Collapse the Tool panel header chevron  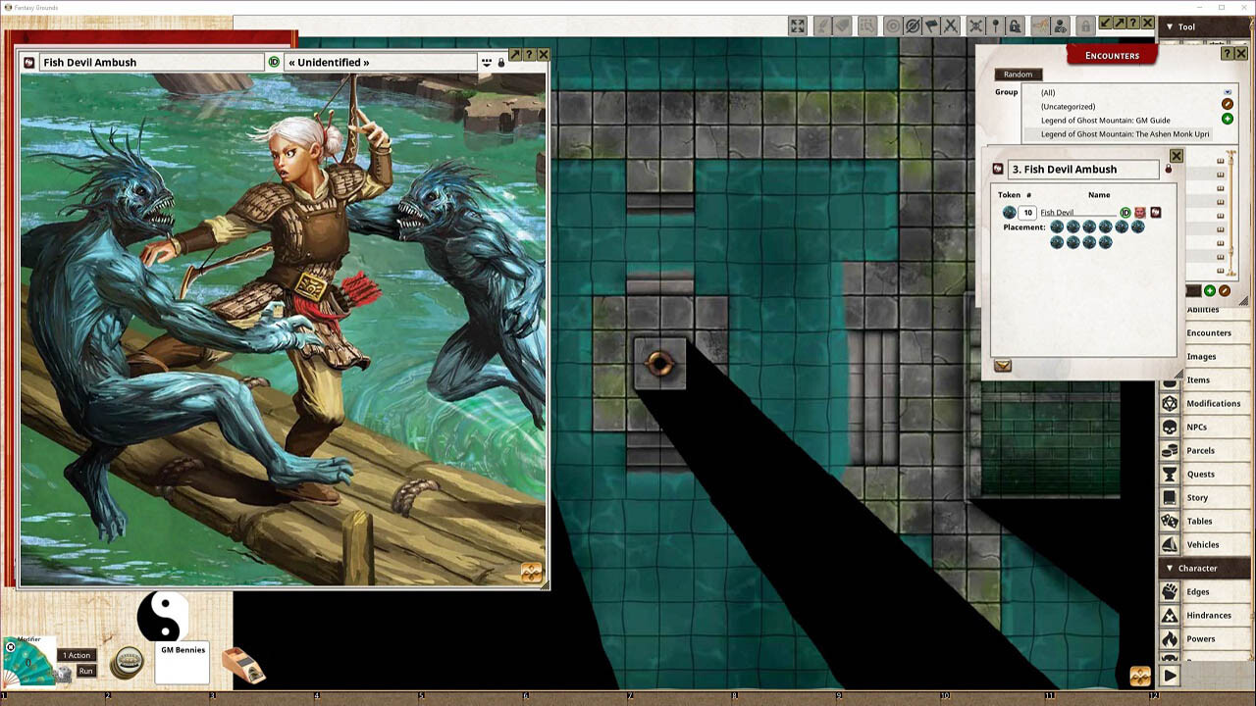1170,26
